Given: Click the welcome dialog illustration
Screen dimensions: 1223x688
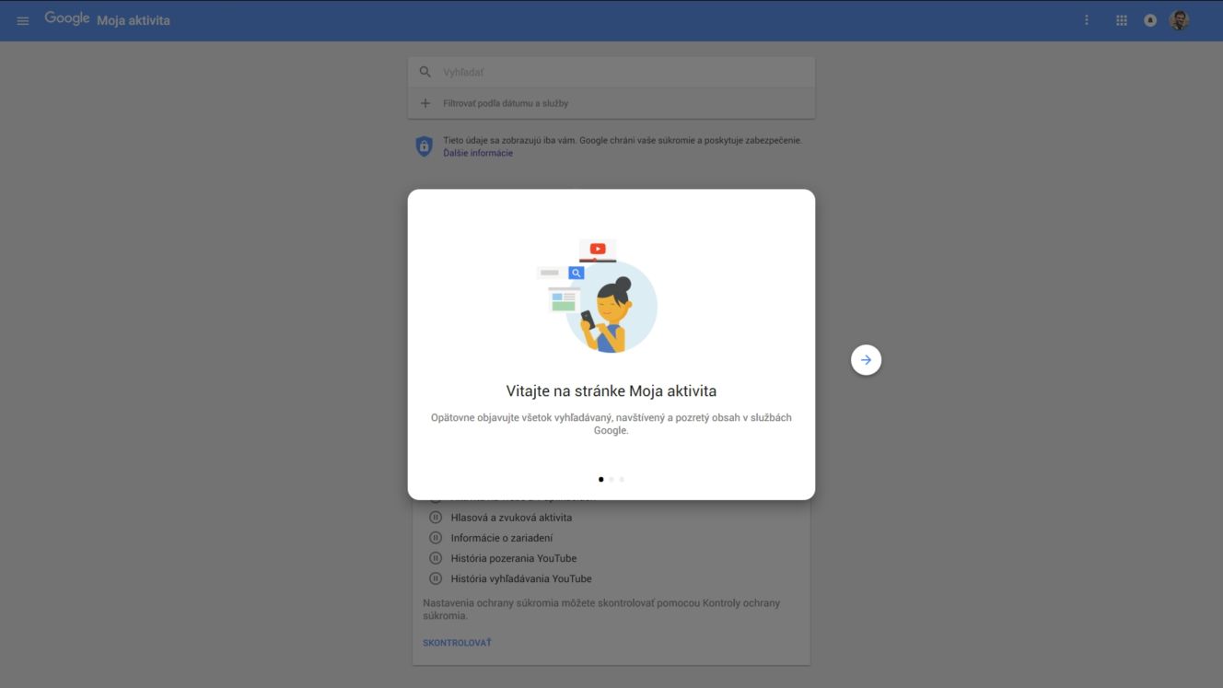Looking at the screenshot, I should tap(597, 297).
